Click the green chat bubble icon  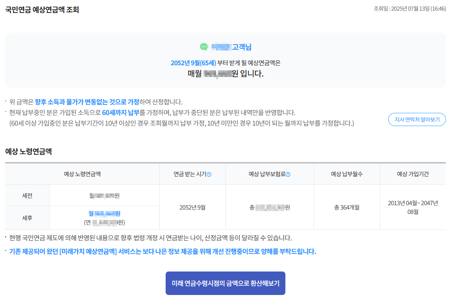click(x=204, y=47)
